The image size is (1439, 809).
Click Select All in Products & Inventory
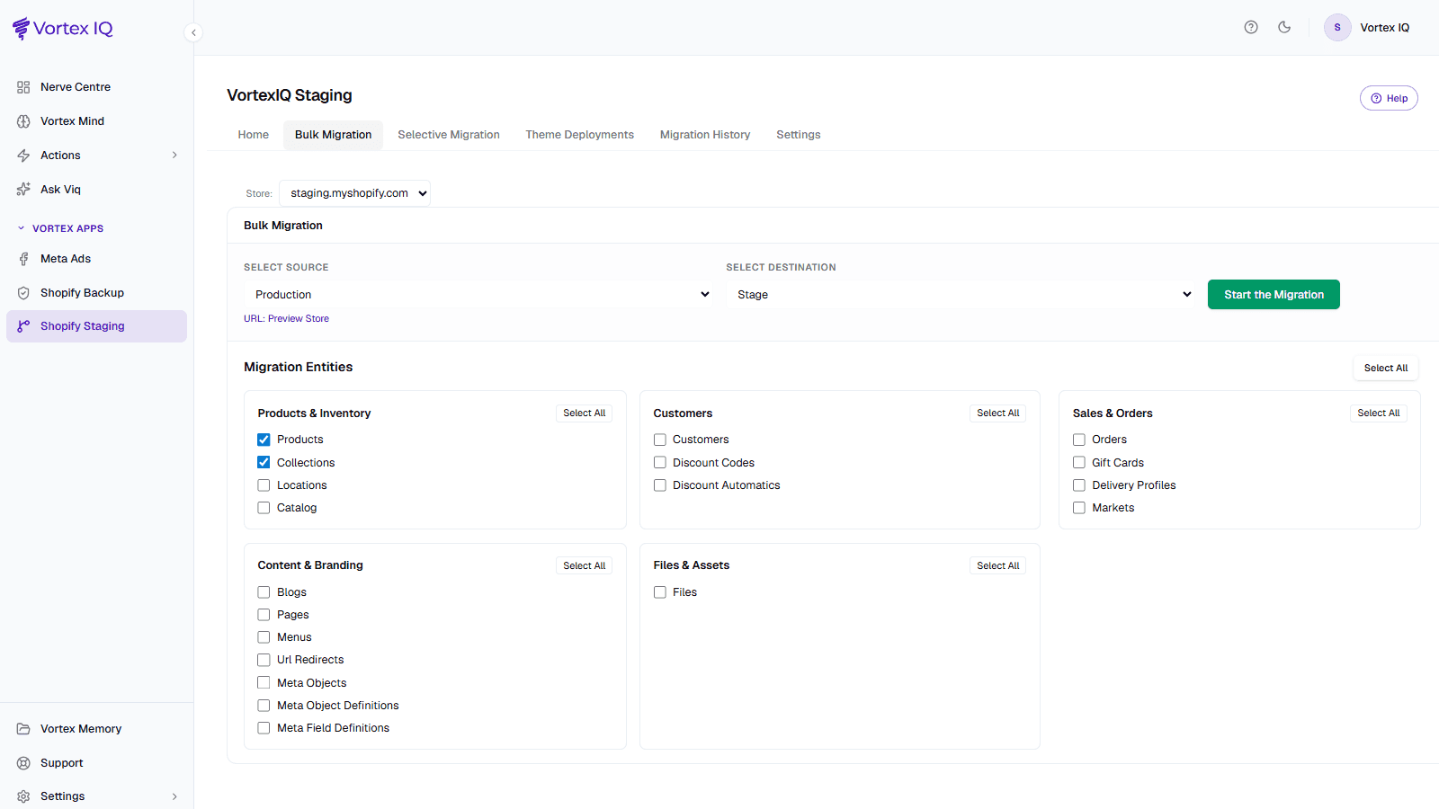point(585,413)
